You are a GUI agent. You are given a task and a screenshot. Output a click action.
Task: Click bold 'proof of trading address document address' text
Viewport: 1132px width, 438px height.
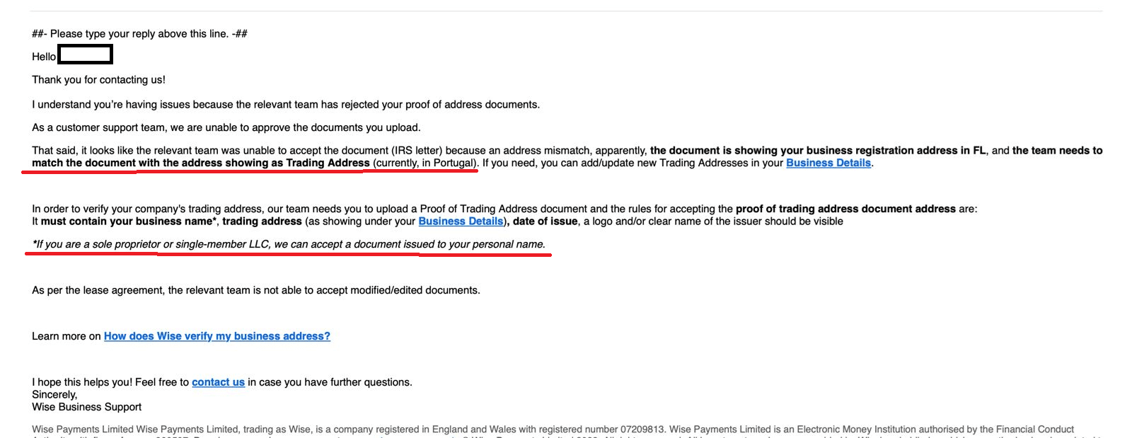click(x=845, y=209)
